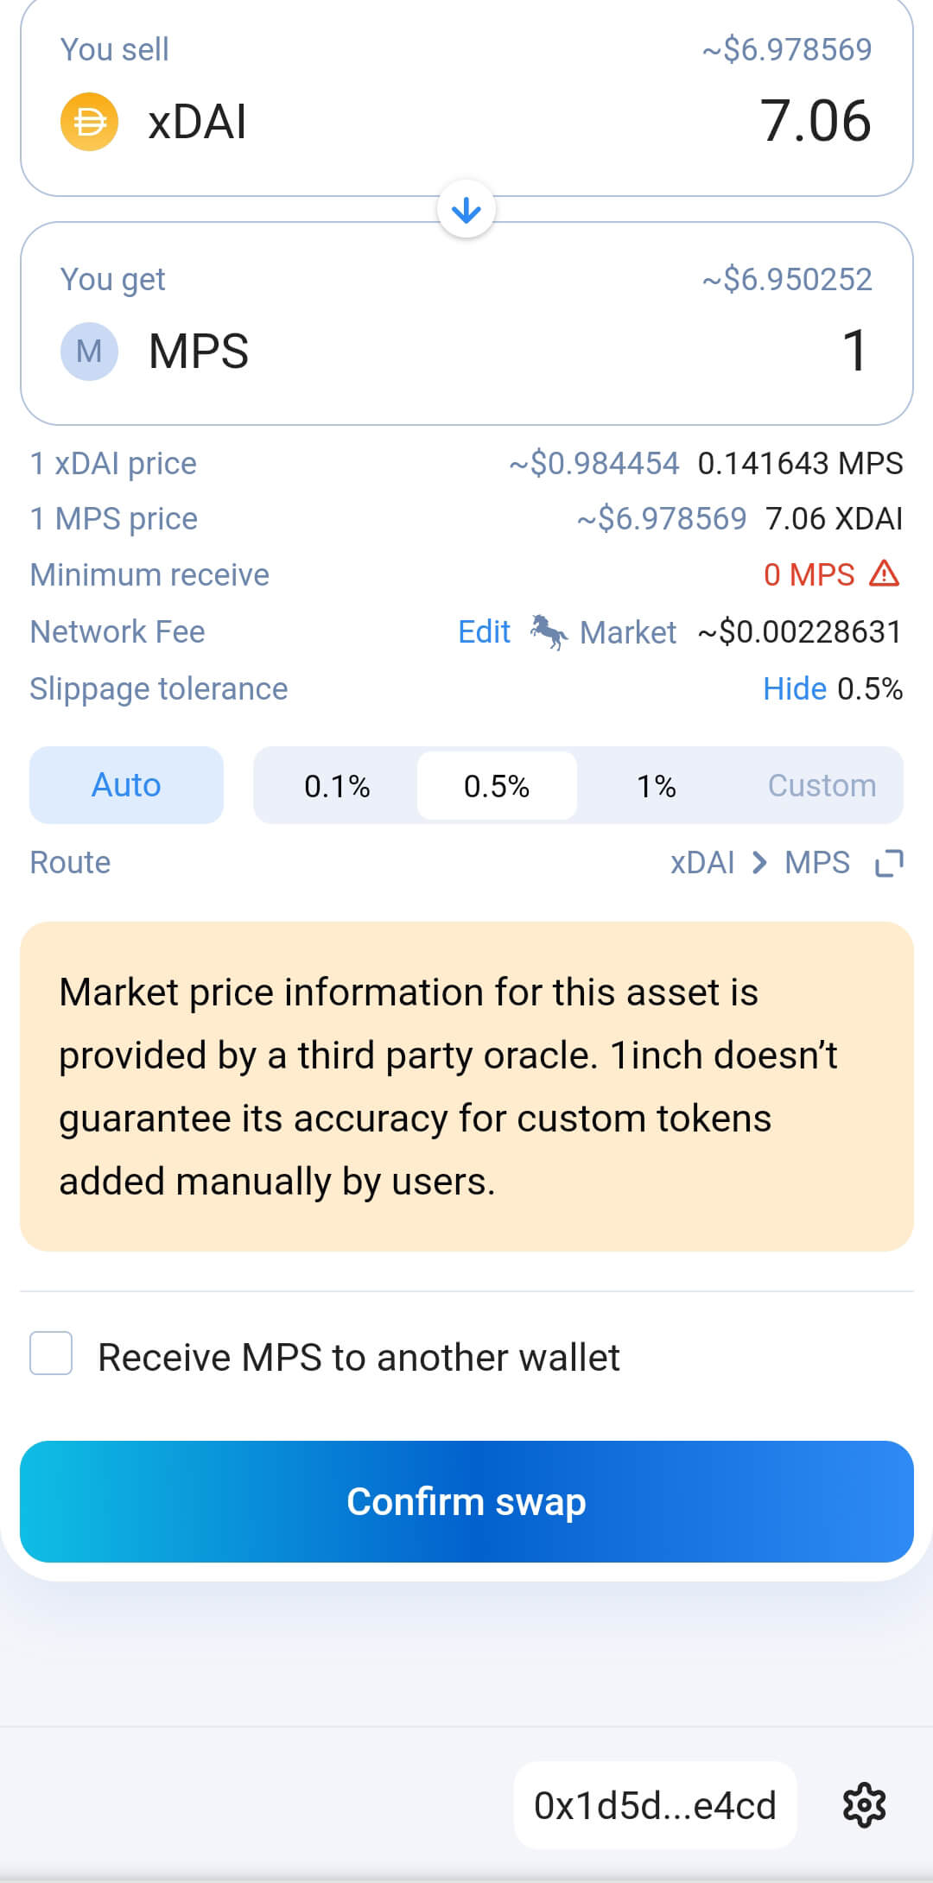Switch to the 0.1% slippage preset
Viewport: 933px width, 1883px height.
click(336, 784)
